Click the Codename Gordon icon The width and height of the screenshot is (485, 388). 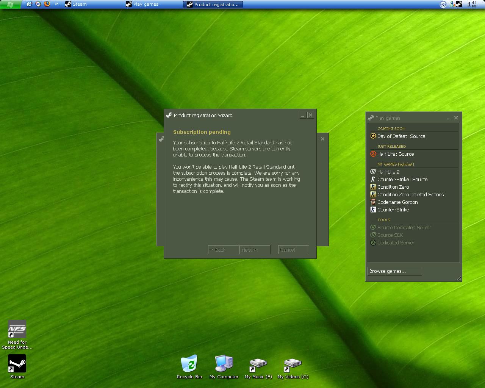click(x=373, y=202)
